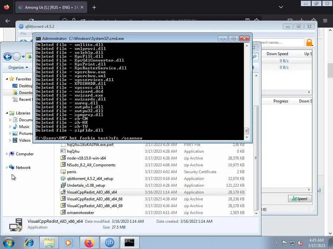
Task: Select winaerotweaker zip archive
Action: [153, 212]
